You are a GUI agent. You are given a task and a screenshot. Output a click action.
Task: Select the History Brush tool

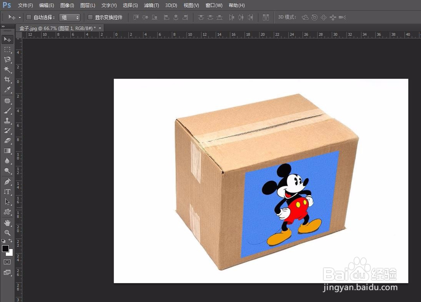[x=7, y=131]
